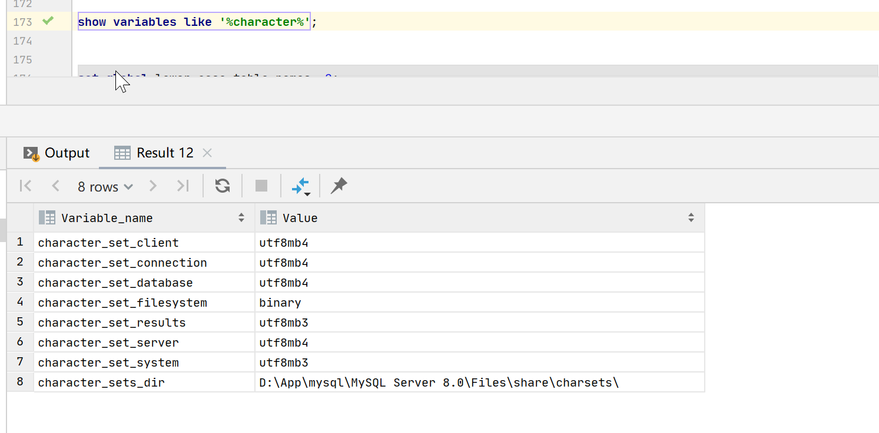Select cell character_set_system
Viewport: 879px width, 433px height.
click(144, 362)
